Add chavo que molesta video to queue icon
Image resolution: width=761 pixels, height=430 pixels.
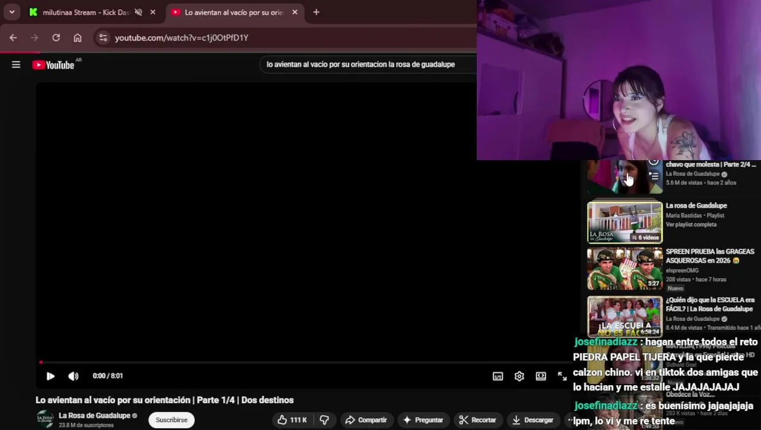pos(654,176)
